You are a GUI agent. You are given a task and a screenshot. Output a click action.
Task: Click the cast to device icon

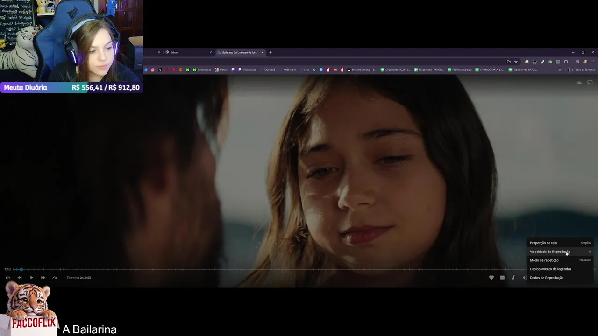click(x=590, y=83)
